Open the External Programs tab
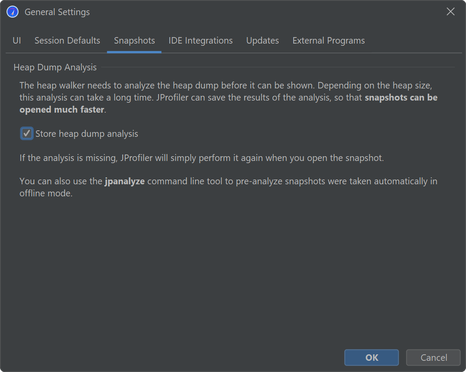The height and width of the screenshot is (372, 466). coord(329,41)
